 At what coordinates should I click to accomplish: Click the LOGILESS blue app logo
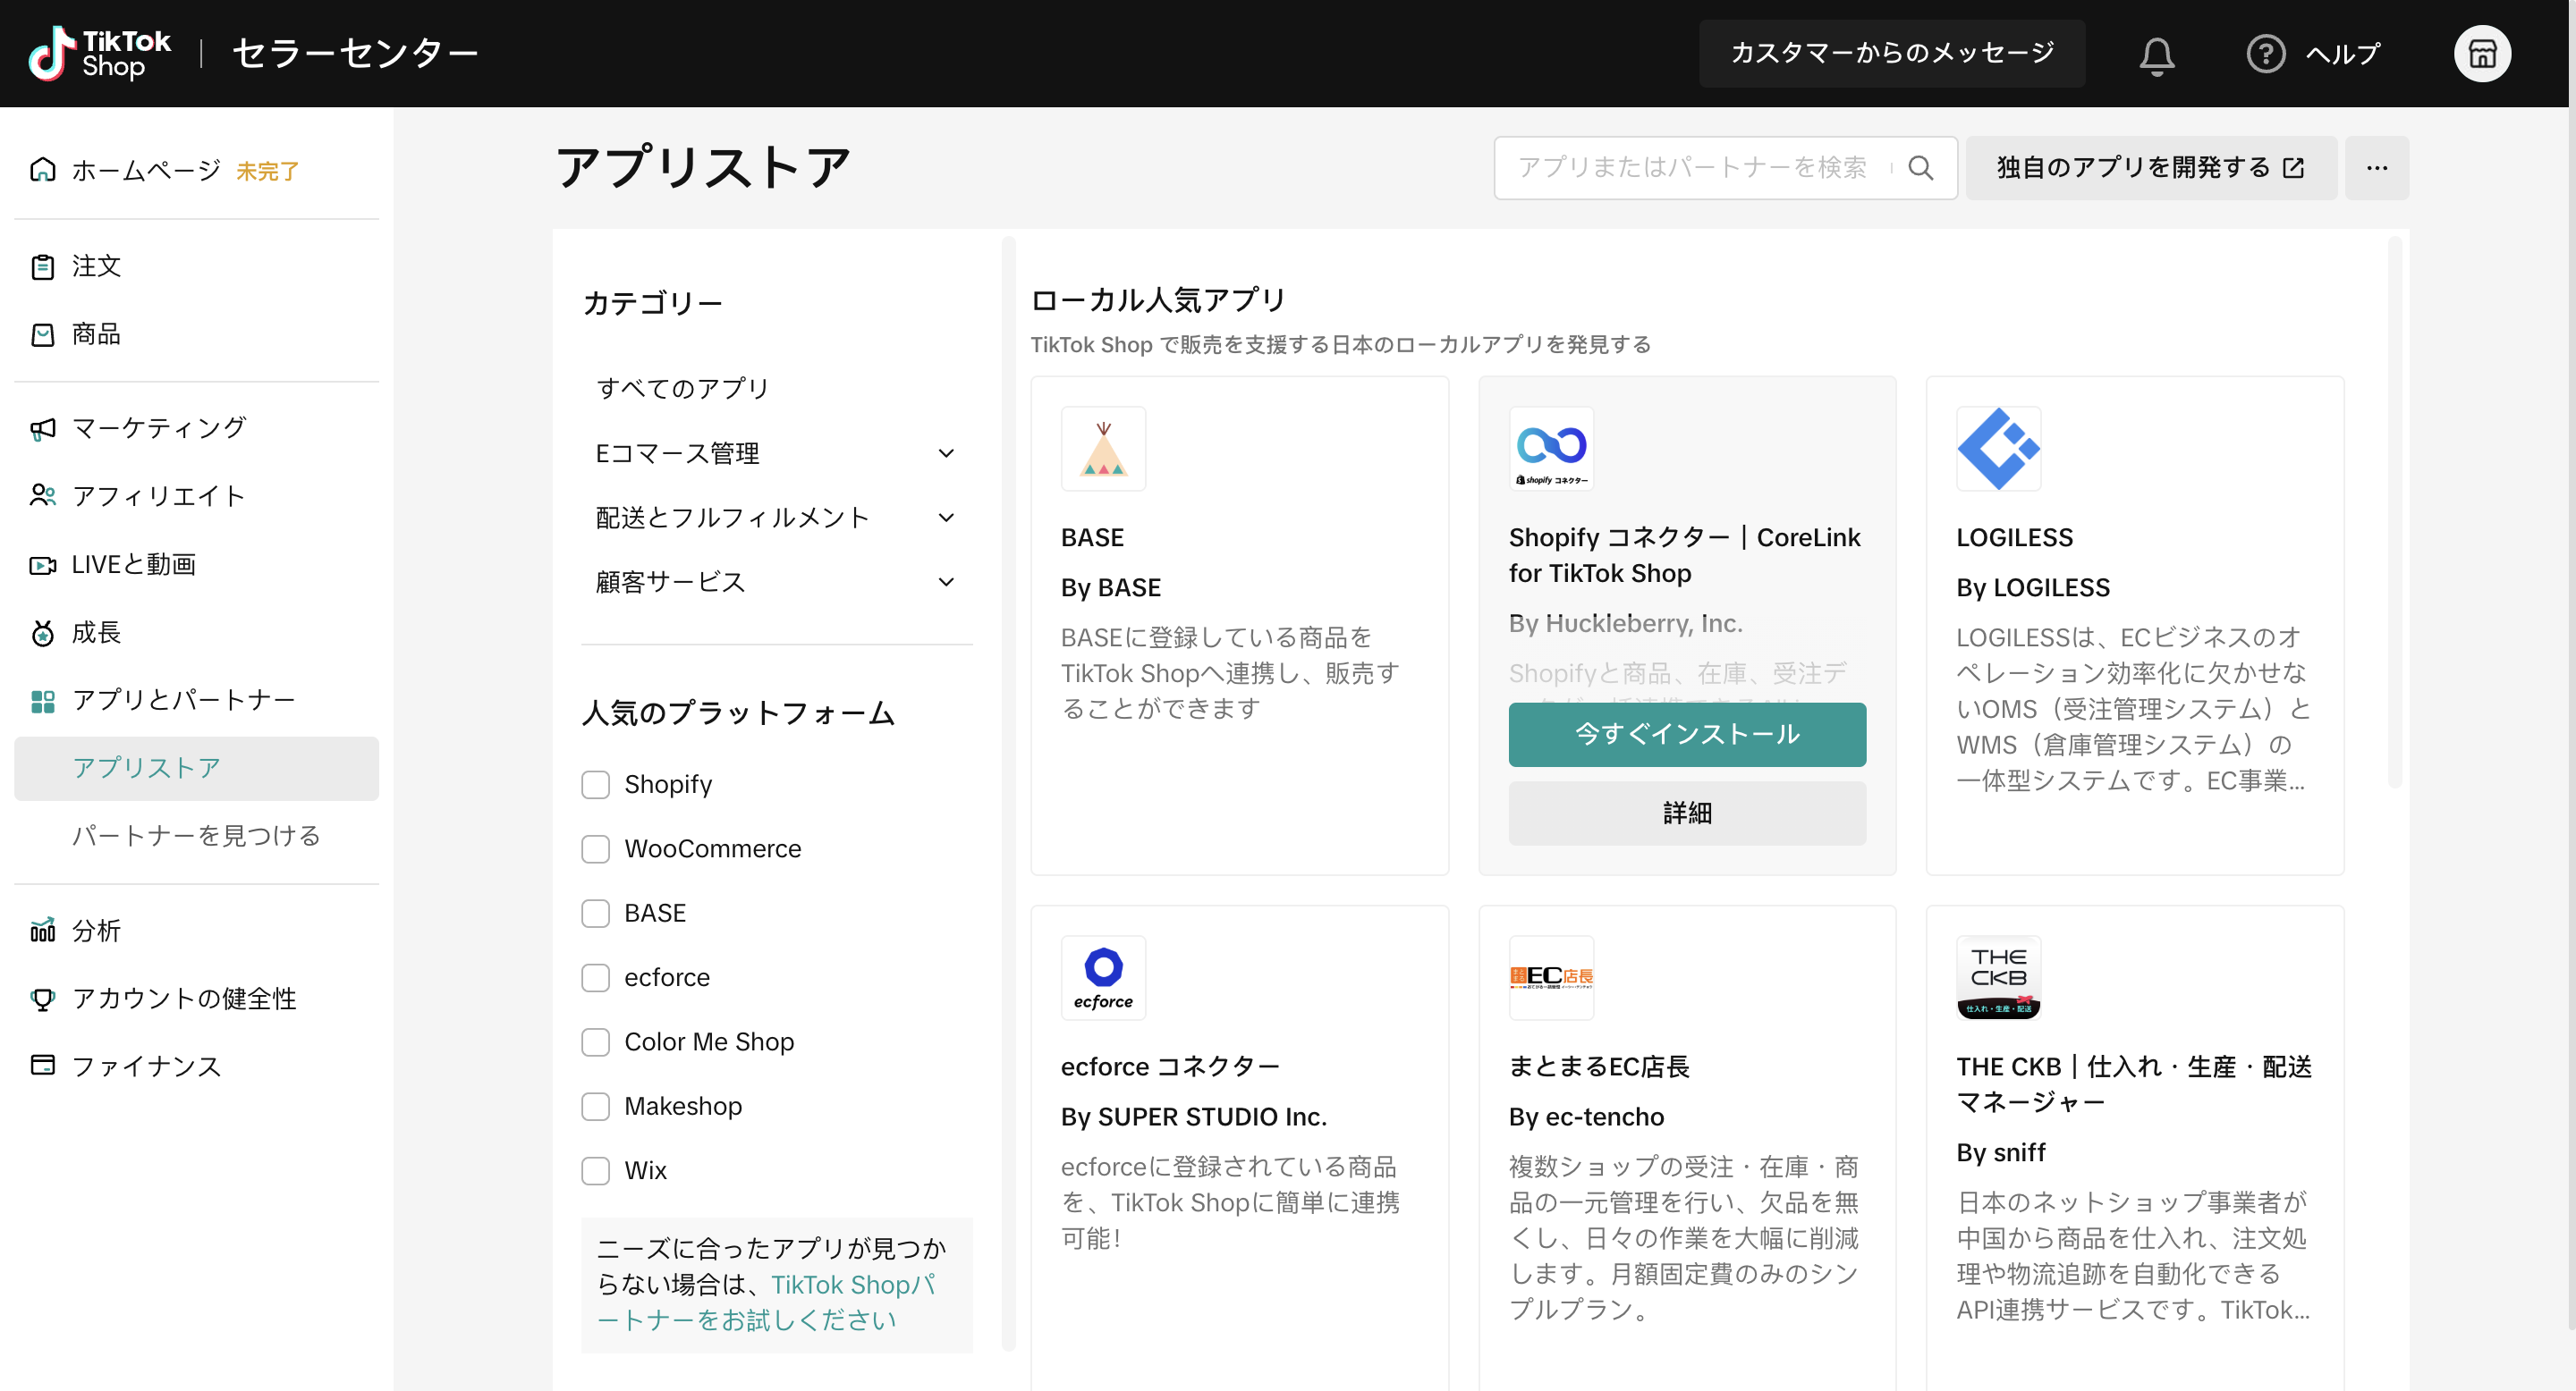(x=1998, y=449)
